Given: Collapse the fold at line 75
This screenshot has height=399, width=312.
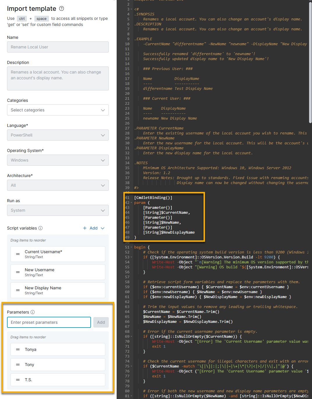Looking at the screenshot, I should coord(132,366).
